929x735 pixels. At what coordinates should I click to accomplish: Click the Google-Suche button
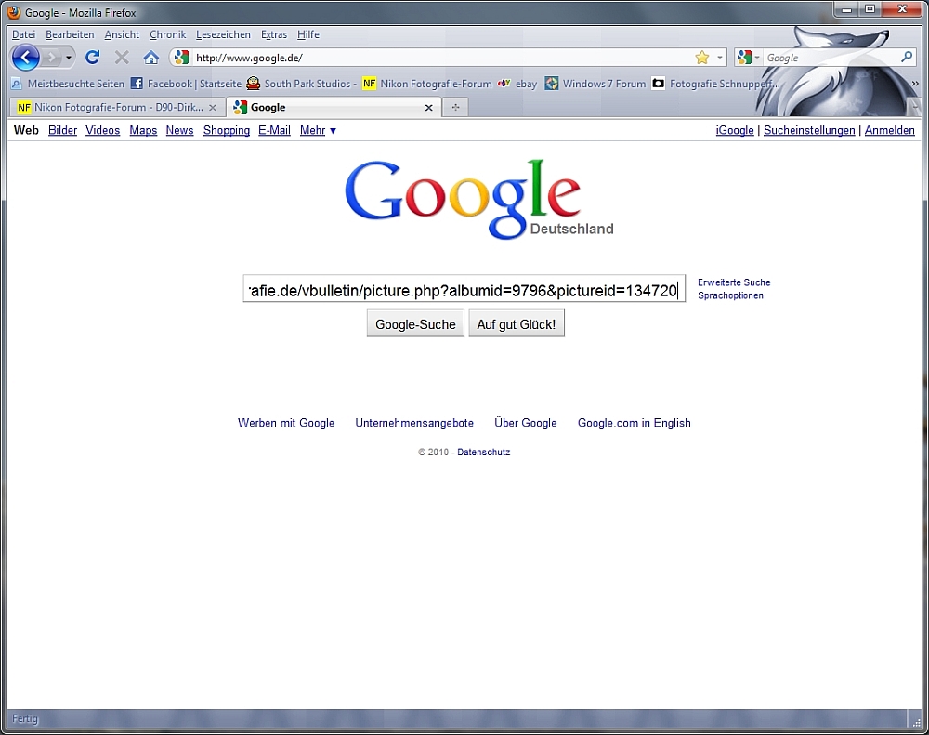click(x=415, y=323)
